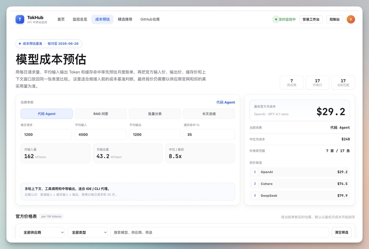The image size is (369, 249).
Task: Select the 长文总结 scenario tab
Action: 209,114
